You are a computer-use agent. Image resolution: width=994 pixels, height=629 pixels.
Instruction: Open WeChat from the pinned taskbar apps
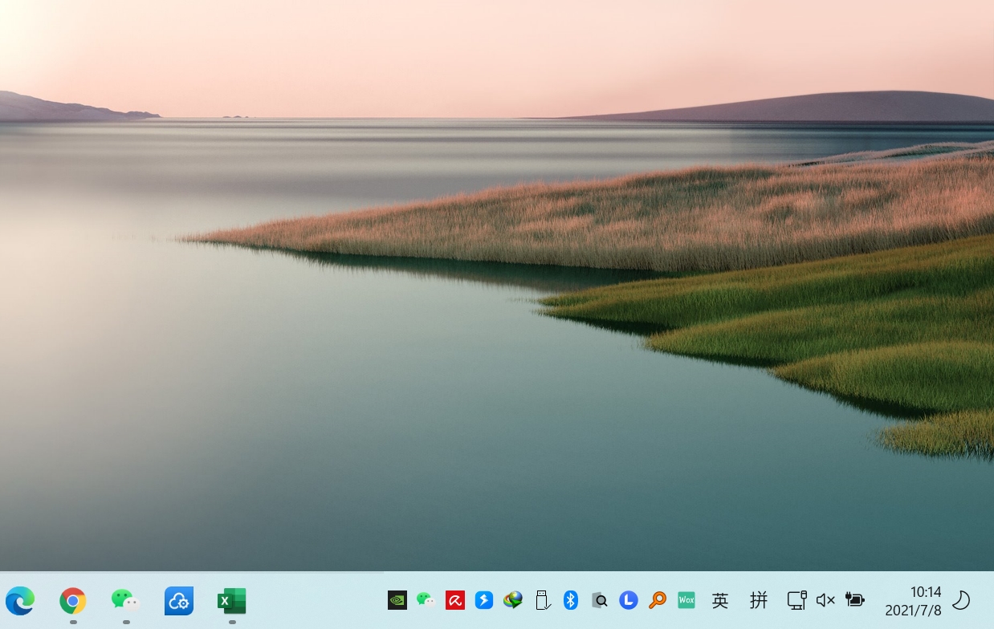[x=125, y=600]
